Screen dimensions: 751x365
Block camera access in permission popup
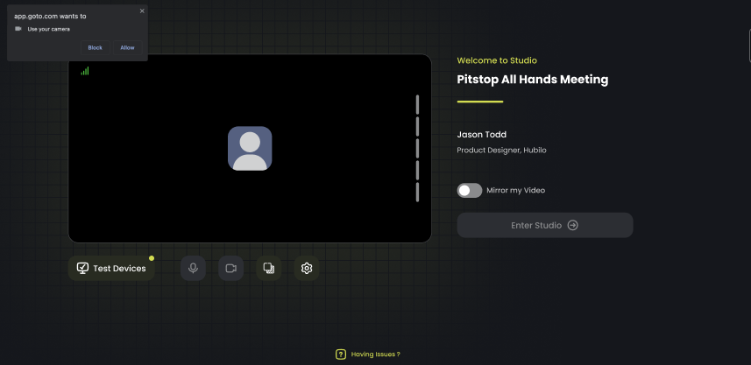coord(95,48)
